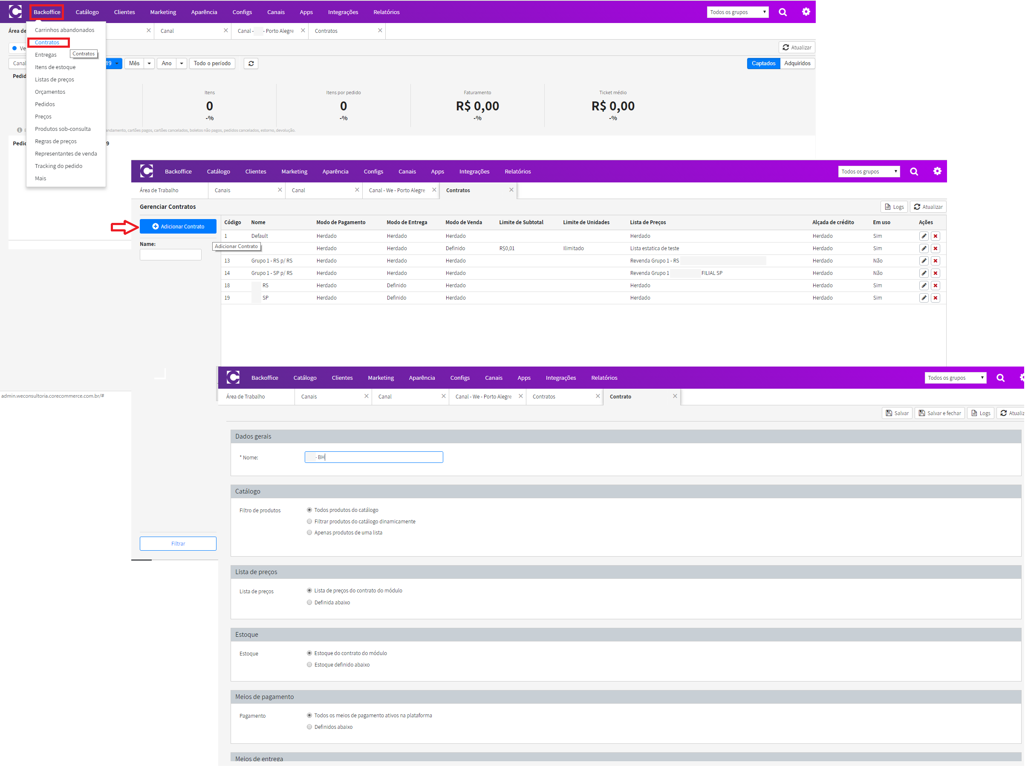Select Definidos abaixo for payment
Screen dimensions: 1028x774
click(x=309, y=728)
